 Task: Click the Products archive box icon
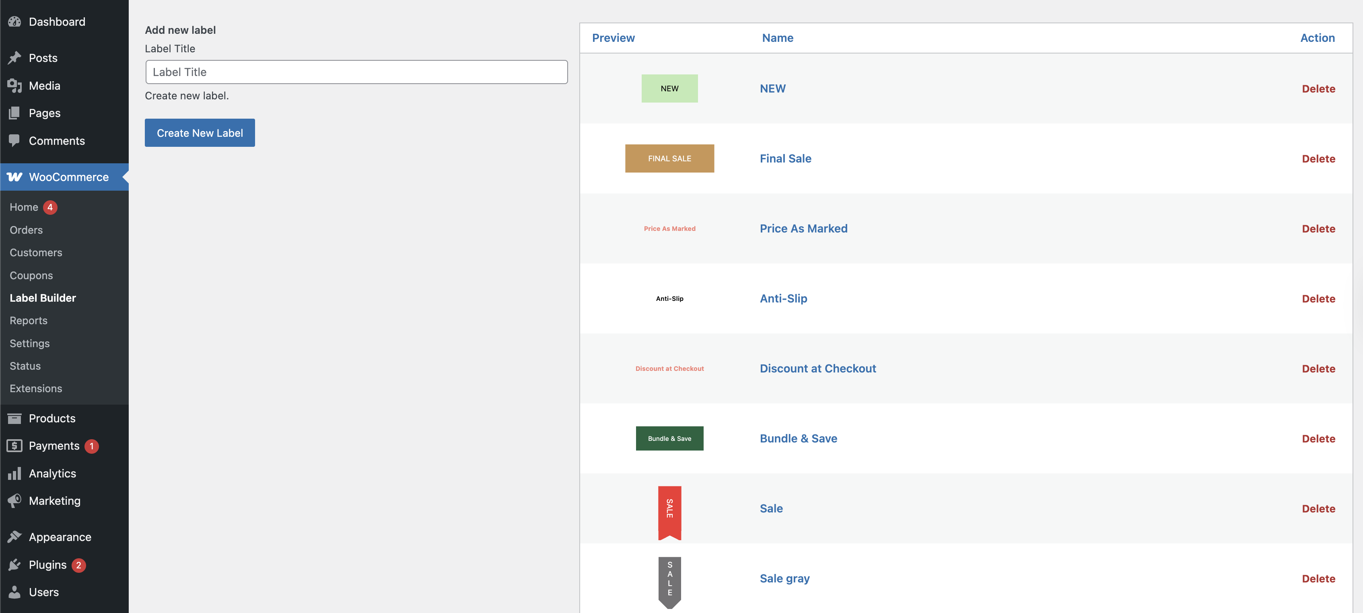(14, 418)
